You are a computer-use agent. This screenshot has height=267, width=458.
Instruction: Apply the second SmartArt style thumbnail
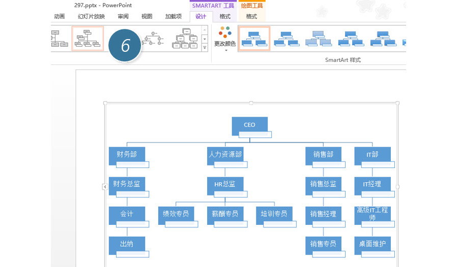286,39
